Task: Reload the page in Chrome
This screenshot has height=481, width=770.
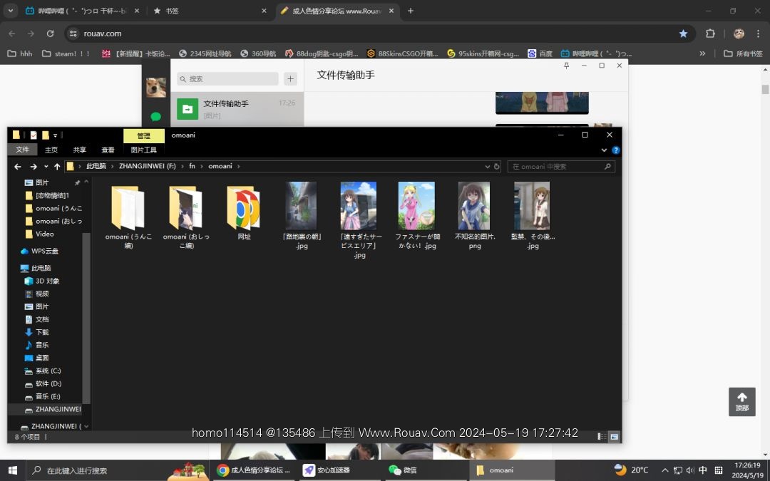Action: 50,33
